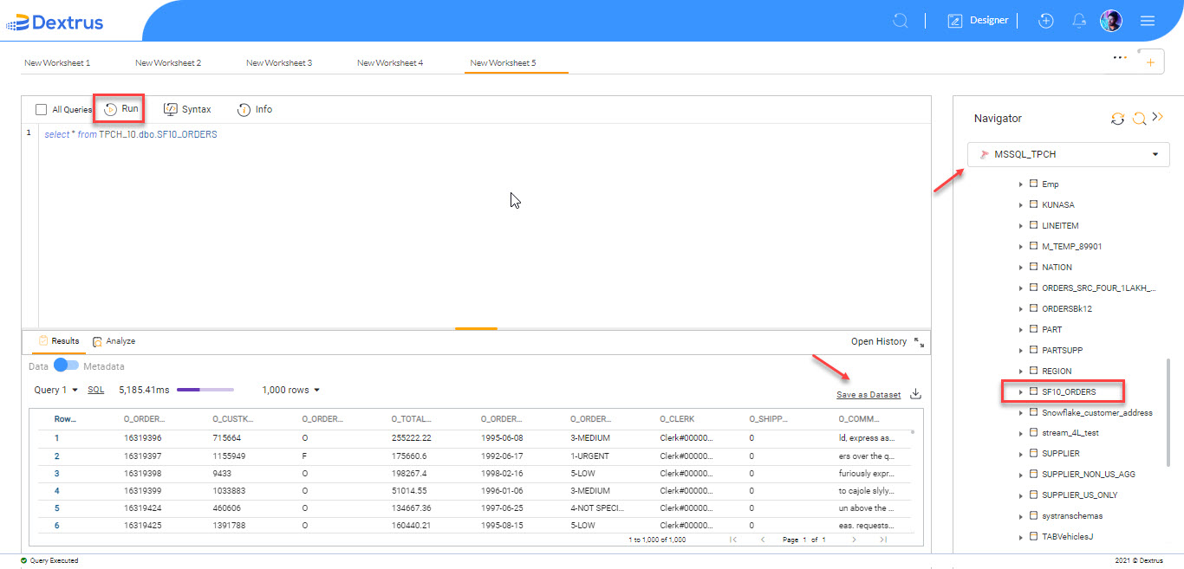Click the add plus circle icon in header

point(1046,21)
